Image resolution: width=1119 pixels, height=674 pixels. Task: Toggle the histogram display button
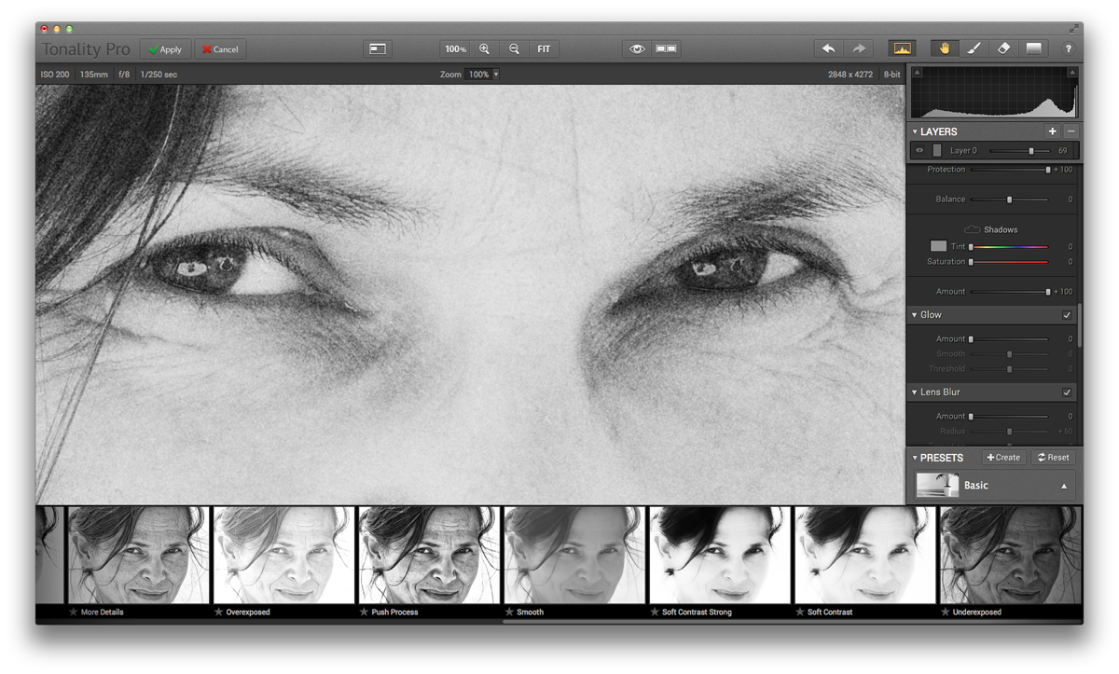903,48
